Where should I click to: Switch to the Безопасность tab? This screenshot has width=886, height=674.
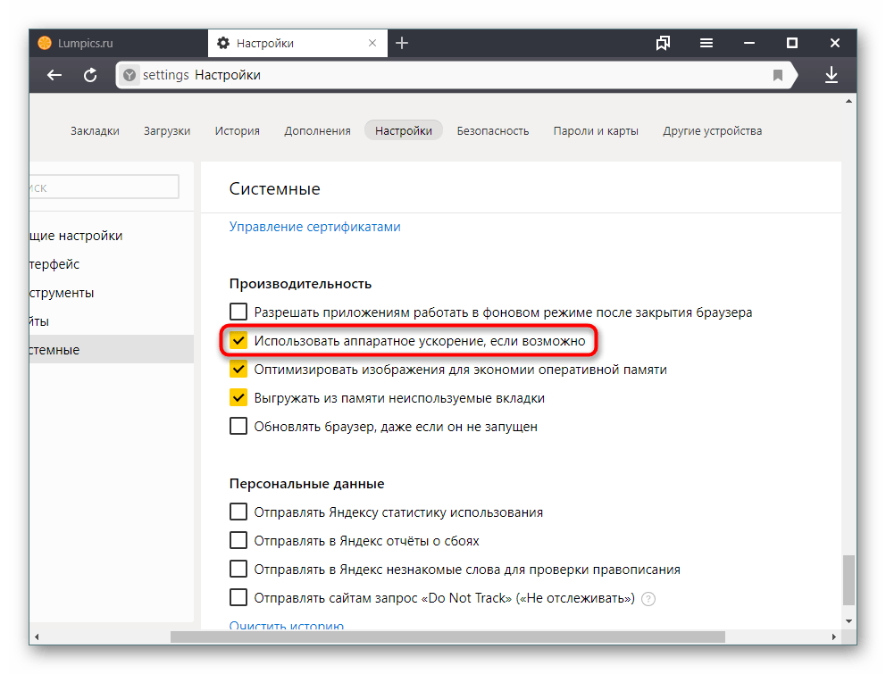tap(493, 131)
